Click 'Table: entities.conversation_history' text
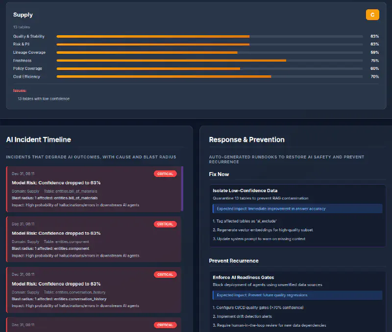 pyautogui.click(x=74, y=292)
